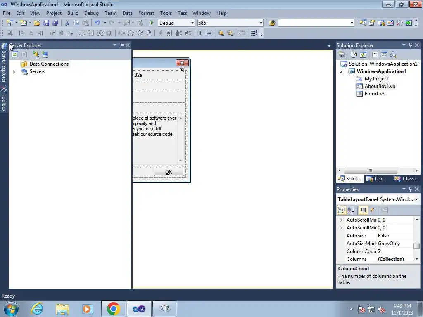Screen dimensions: 423x317
Task: Click the View Class Diagram icon in Solution Explorer
Action: pos(393,54)
